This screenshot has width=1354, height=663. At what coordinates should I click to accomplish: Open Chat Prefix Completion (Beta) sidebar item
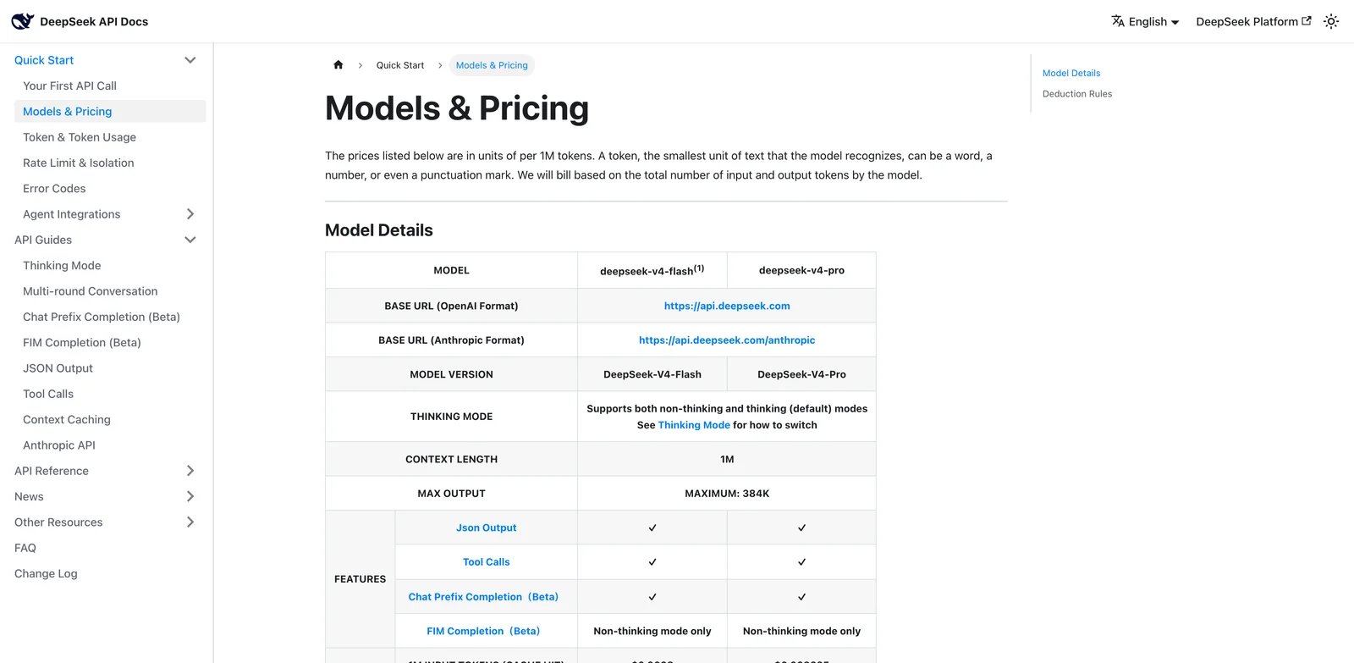102,317
